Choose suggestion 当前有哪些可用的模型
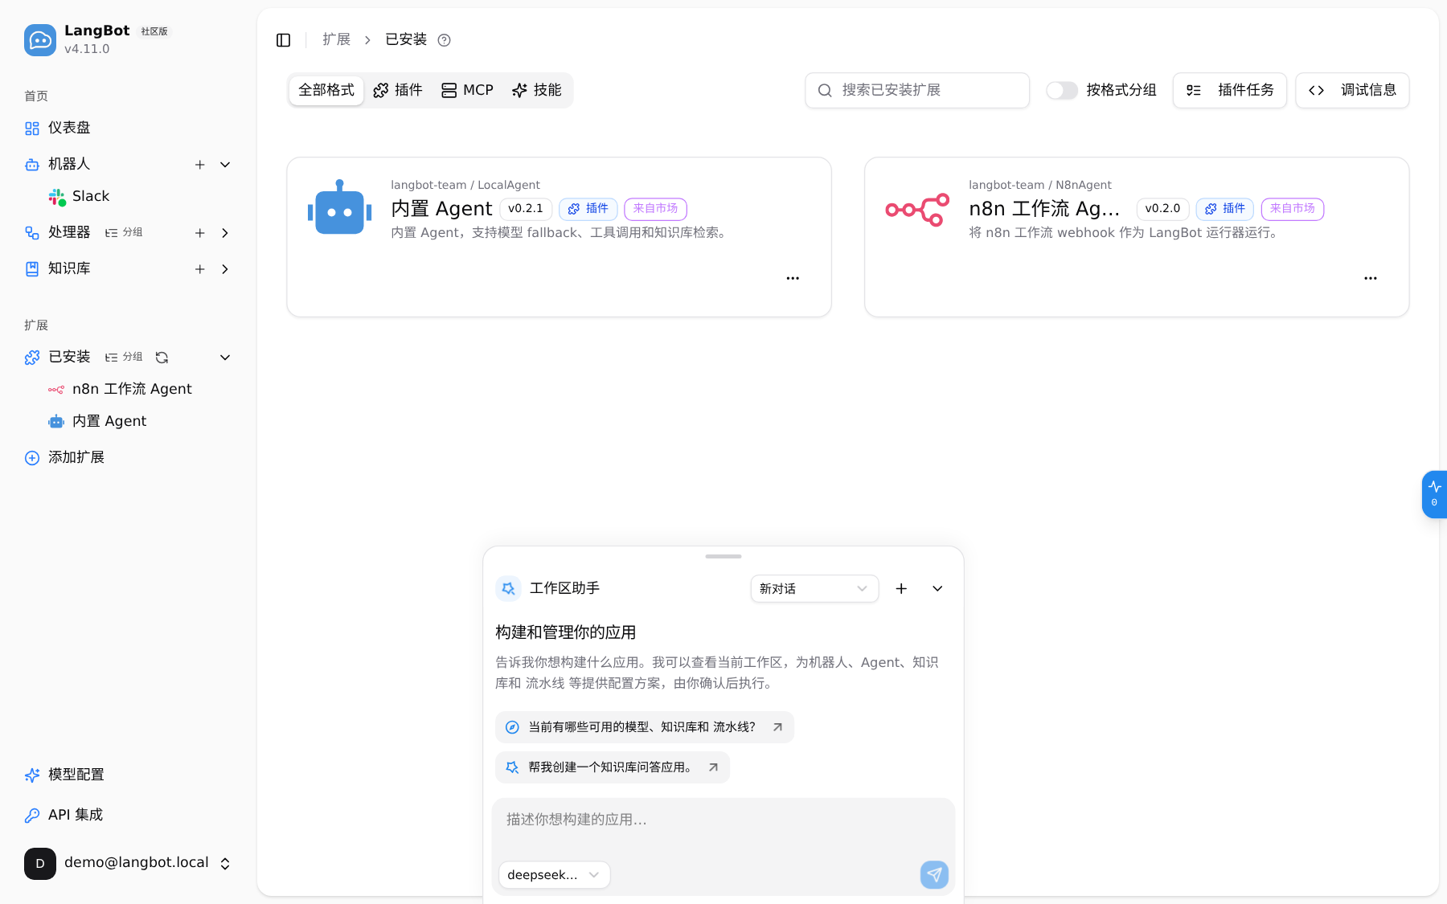 coord(645,727)
